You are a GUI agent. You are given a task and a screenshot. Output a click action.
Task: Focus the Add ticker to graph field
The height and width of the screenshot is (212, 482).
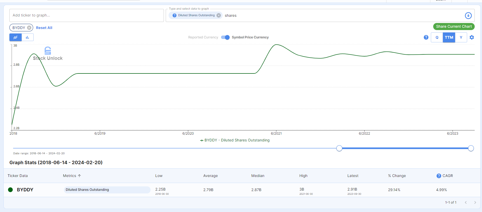[x=87, y=15]
